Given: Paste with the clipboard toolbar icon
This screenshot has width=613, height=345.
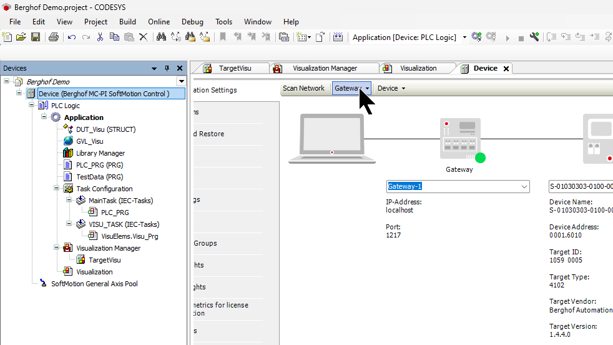Looking at the screenshot, I should pos(129,37).
